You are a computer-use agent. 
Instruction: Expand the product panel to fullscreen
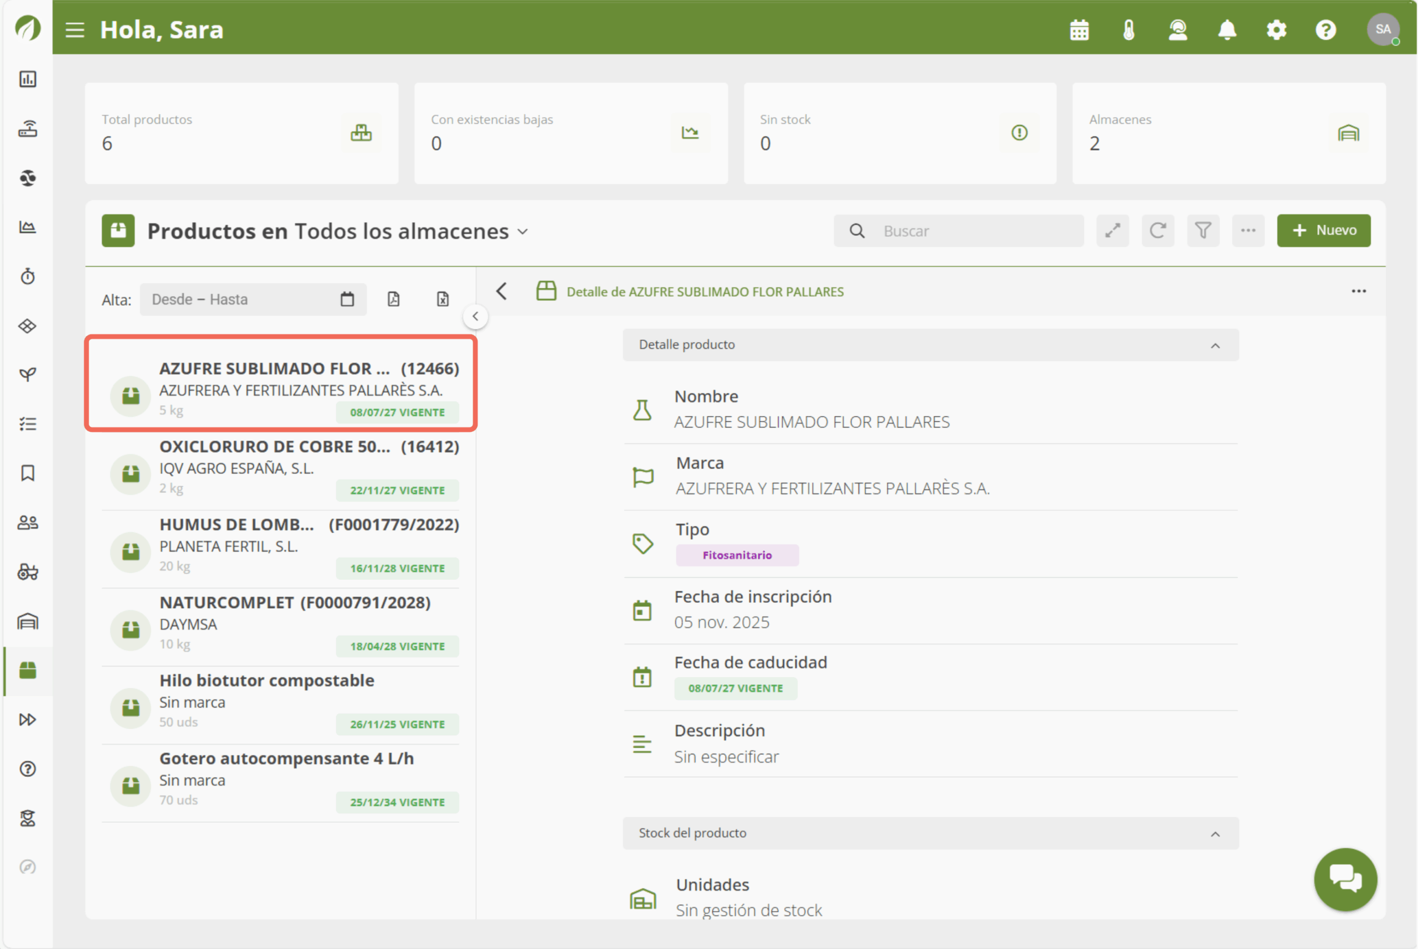[1112, 230]
